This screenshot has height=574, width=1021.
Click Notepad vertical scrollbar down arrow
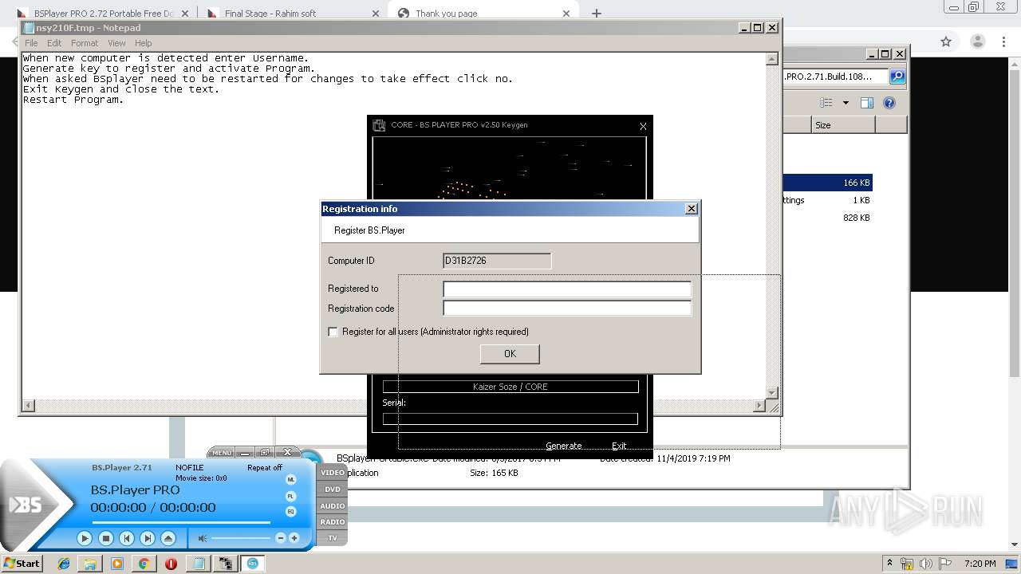771,393
